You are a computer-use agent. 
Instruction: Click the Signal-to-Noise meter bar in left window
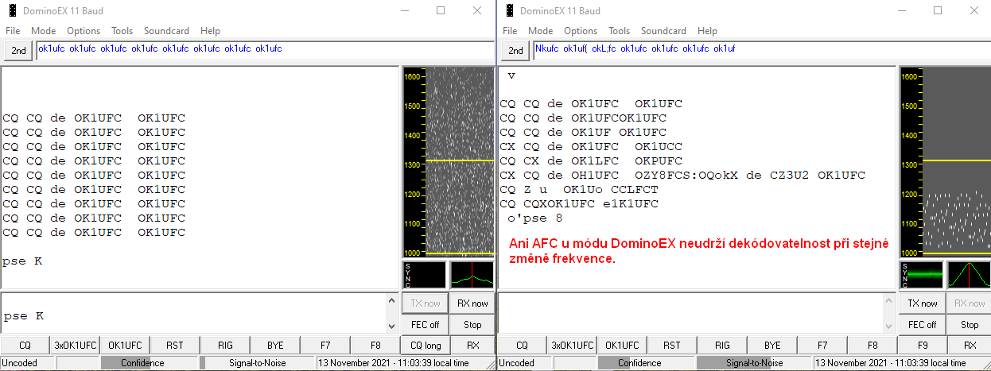click(257, 363)
